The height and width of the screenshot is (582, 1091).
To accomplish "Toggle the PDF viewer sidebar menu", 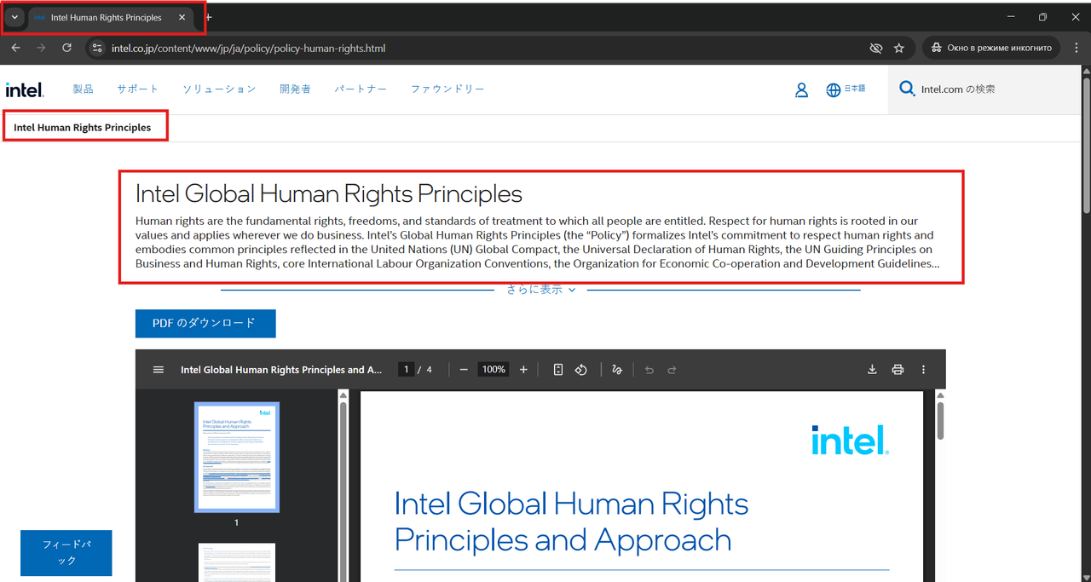I will (158, 370).
